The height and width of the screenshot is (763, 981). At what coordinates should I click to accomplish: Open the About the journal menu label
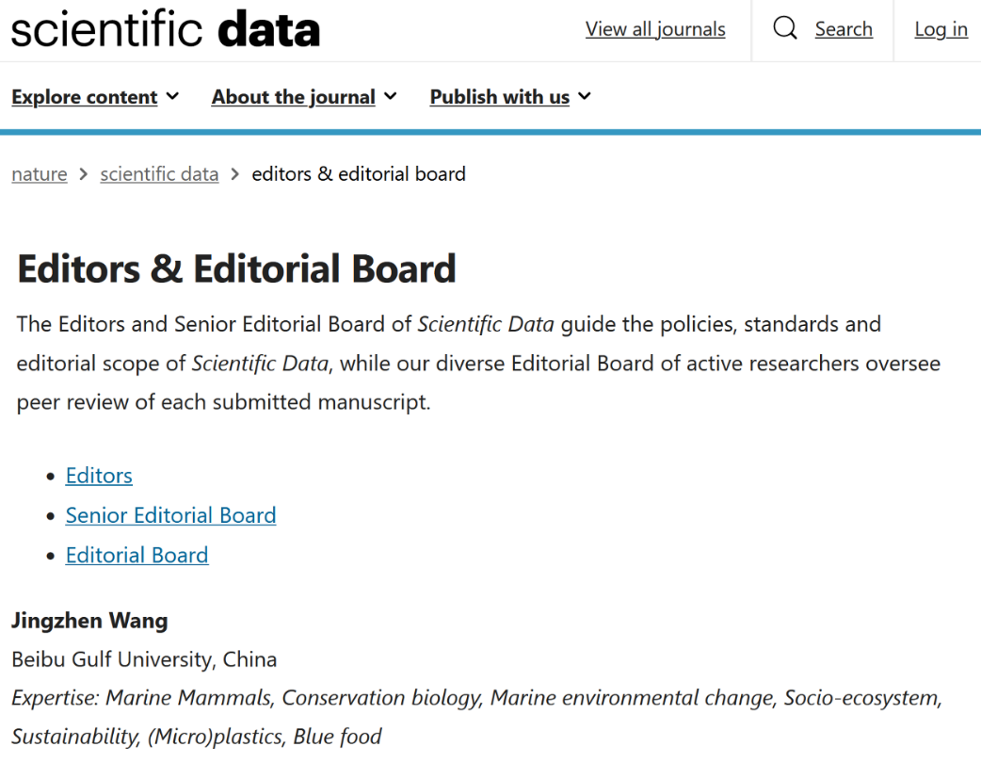(x=293, y=97)
